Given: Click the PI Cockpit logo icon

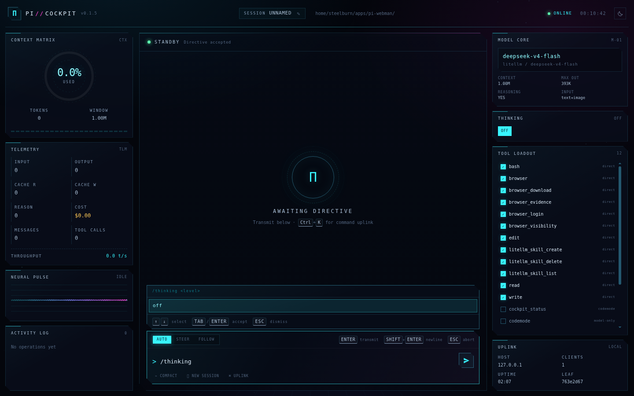Looking at the screenshot, I should click(14, 13).
